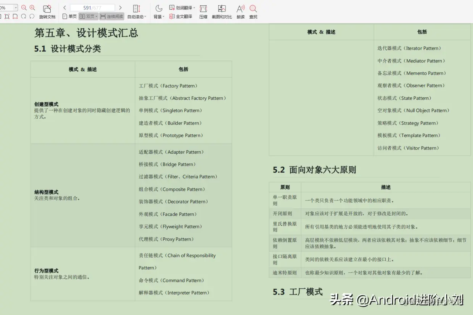Screen dimensions: 473x315
Task: Click the heading 5.3 工厂模式
Action: [x=298, y=292]
